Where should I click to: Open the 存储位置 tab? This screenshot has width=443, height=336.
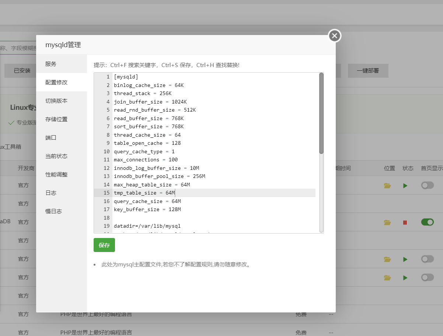(62, 119)
